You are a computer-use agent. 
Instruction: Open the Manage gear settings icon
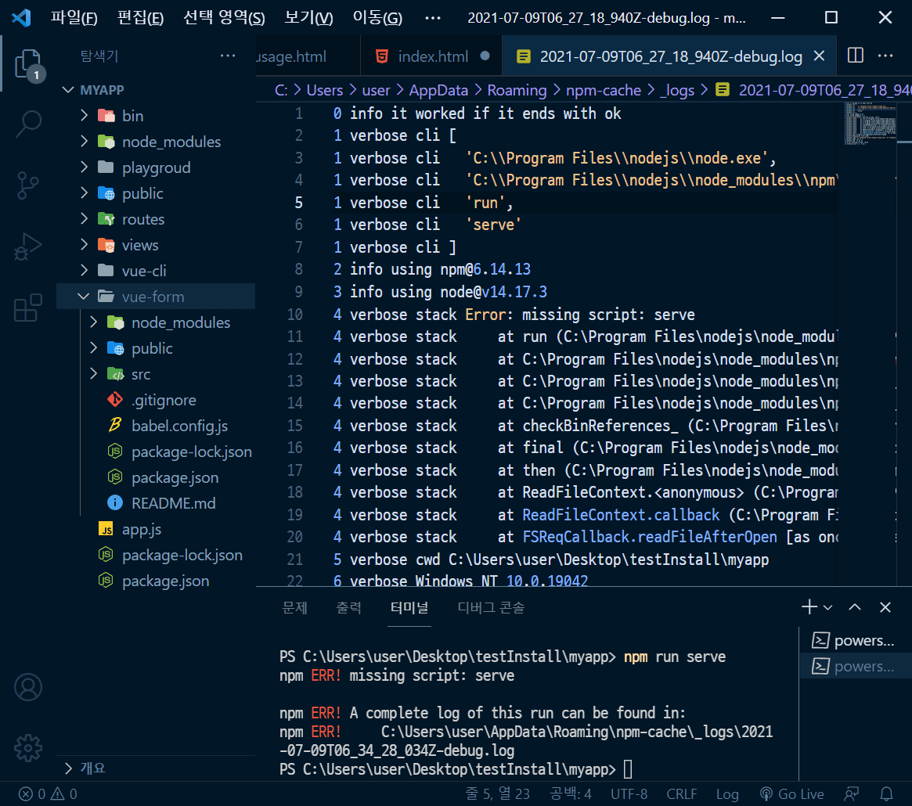[x=28, y=748]
